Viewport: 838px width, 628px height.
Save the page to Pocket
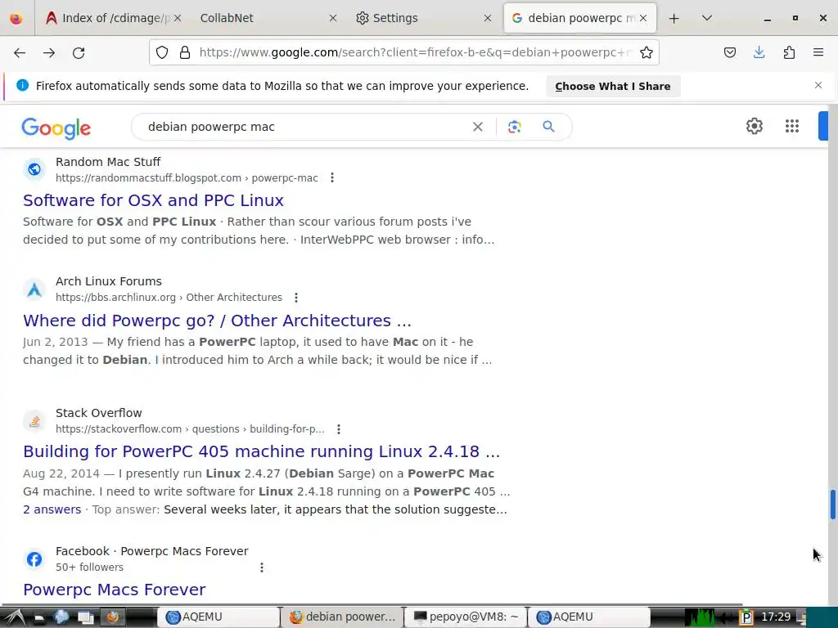[x=729, y=52]
